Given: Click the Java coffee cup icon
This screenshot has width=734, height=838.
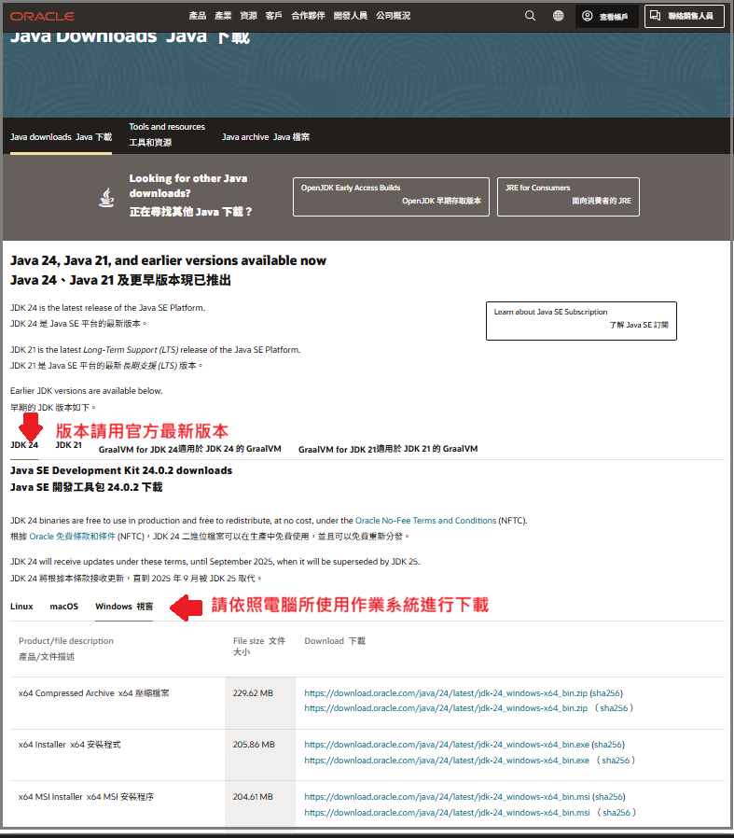Looking at the screenshot, I should 107,197.
